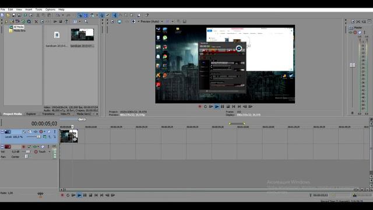Screen dimensions: 373x210
Task: Select the Normal Edit tool icon
Action: [115, 15]
